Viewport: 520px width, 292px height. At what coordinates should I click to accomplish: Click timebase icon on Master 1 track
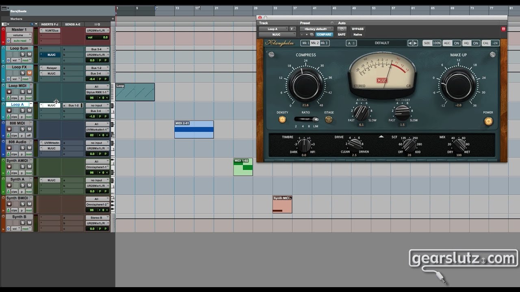pyautogui.click(x=9, y=41)
